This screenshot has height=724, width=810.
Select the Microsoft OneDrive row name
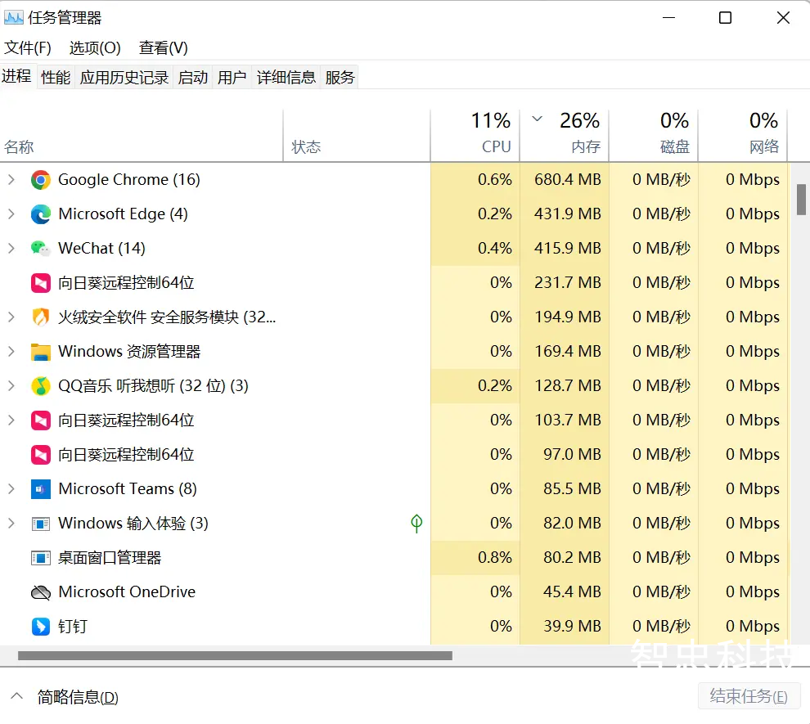pyautogui.click(x=127, y=591)
